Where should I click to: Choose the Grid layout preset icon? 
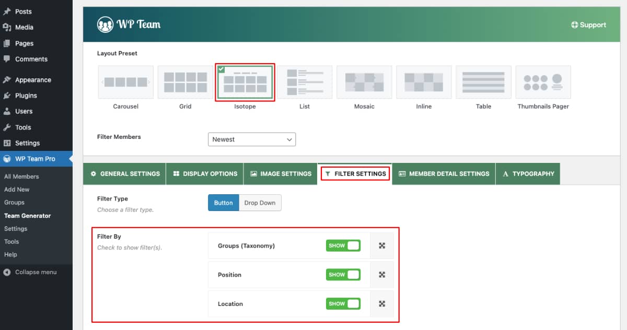185,82
